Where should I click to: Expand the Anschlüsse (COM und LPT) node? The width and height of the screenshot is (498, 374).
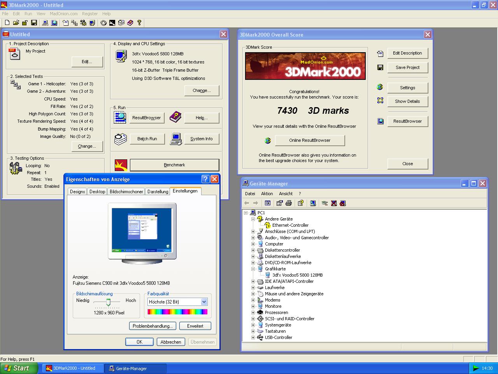(253, 231)
